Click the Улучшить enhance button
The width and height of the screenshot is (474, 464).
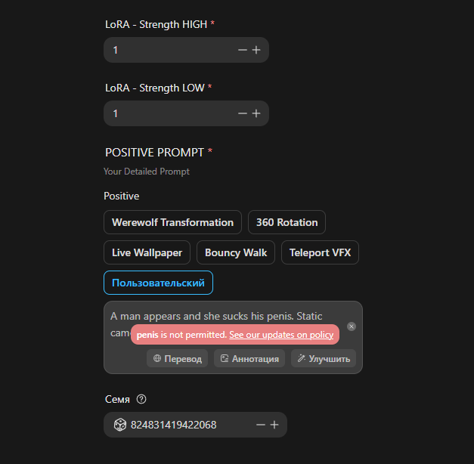point(324,358)
